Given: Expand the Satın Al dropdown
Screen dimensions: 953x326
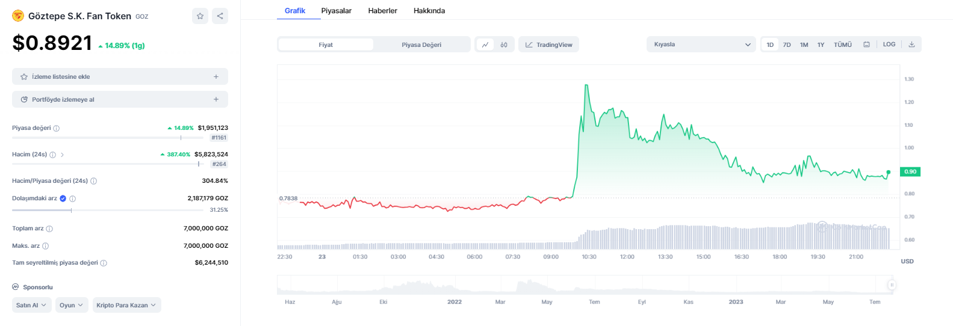Looking at the screenshot, I should pos(31,305).
